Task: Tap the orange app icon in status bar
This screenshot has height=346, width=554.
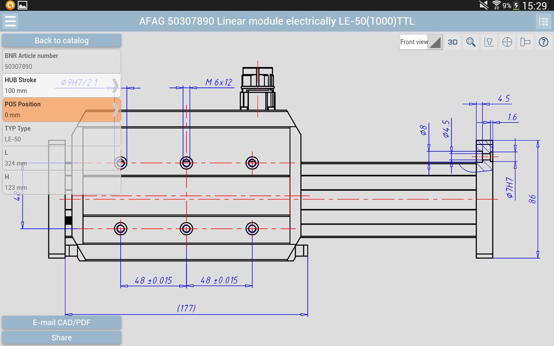Action: tap(10, 5)
